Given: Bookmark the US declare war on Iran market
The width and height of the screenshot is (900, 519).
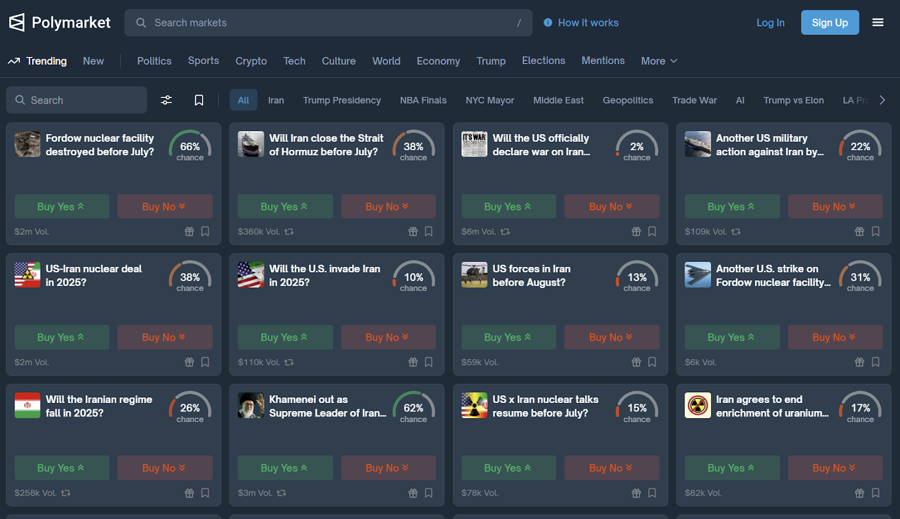Looking at the screenshot, I should [x=652, y=231].
